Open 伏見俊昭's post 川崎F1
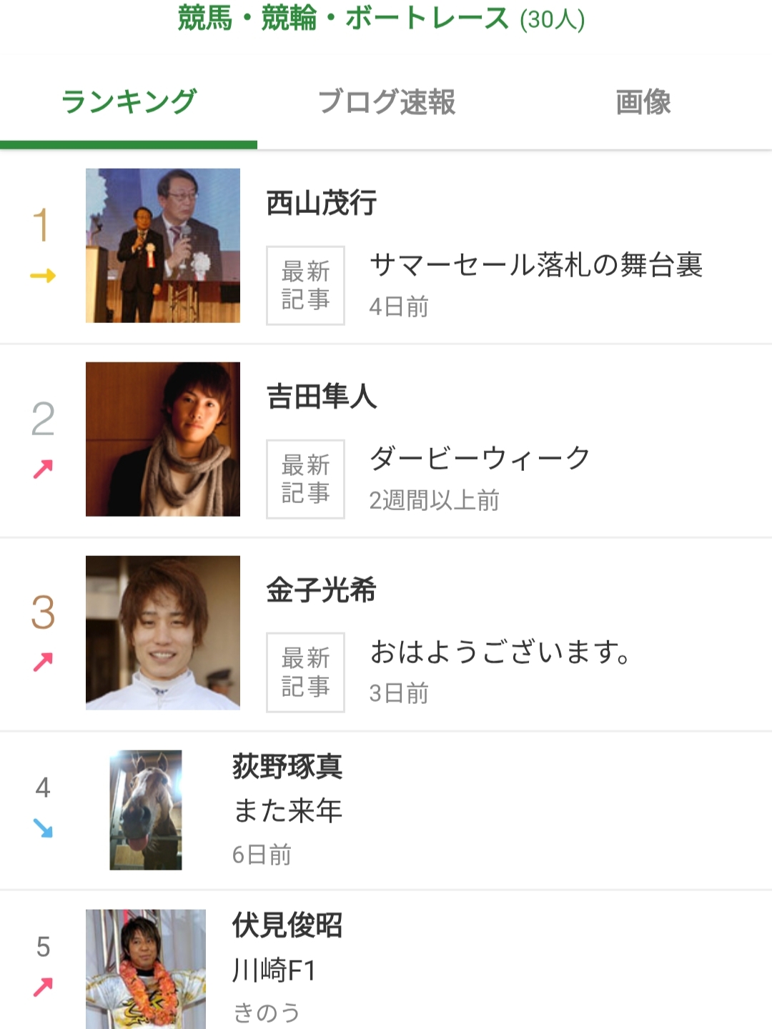 pos(274,970)
